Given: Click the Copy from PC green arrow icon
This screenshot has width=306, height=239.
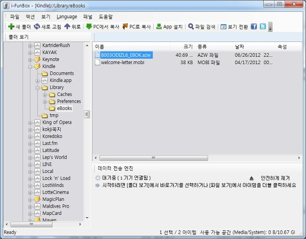Looking at the screenshot, I should (x=89, y=27).
